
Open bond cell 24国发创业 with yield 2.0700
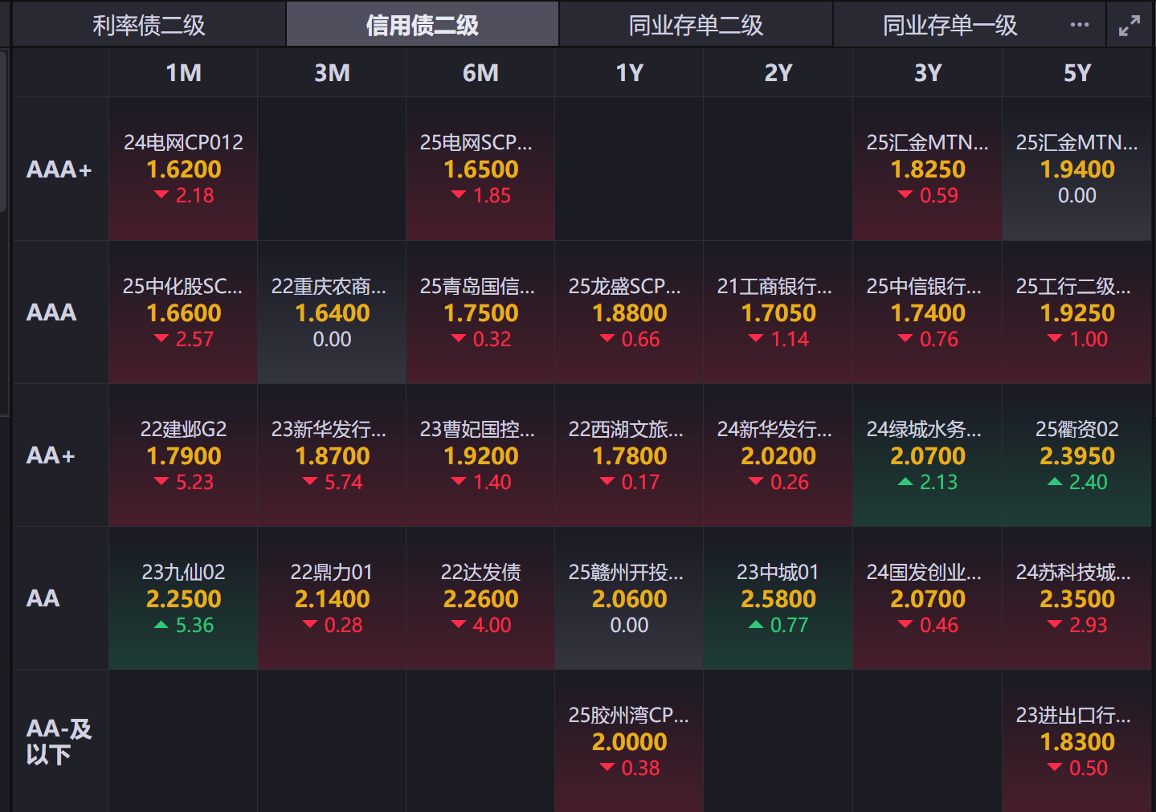927,598
